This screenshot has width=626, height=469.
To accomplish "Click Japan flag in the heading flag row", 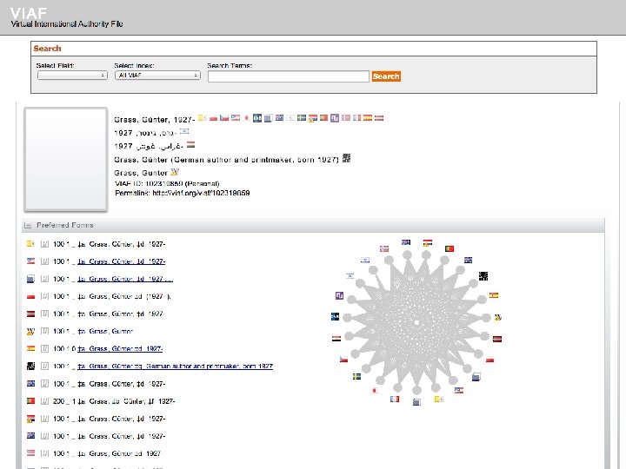I will click(246, 118).
